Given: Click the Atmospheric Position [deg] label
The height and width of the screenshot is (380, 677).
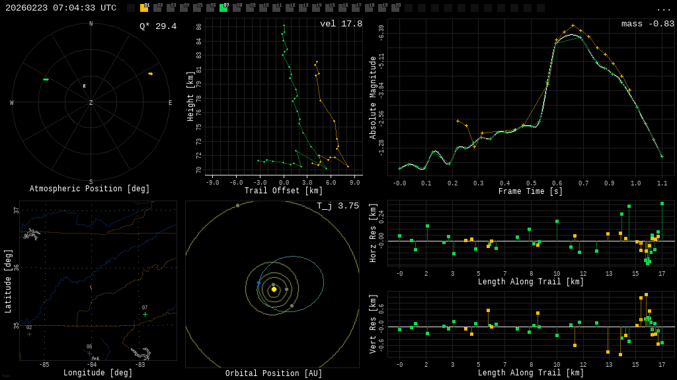Looking at the screenshot, I should [89, 189].
